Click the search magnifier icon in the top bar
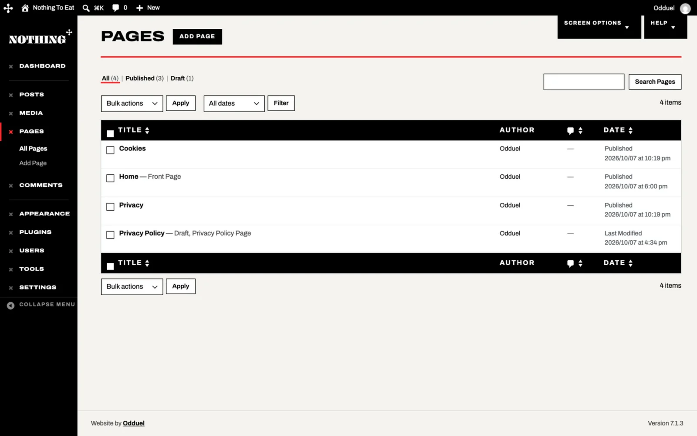 86,8
